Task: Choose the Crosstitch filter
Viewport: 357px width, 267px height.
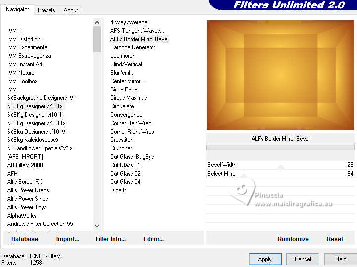Action: [x=122, y=140]
